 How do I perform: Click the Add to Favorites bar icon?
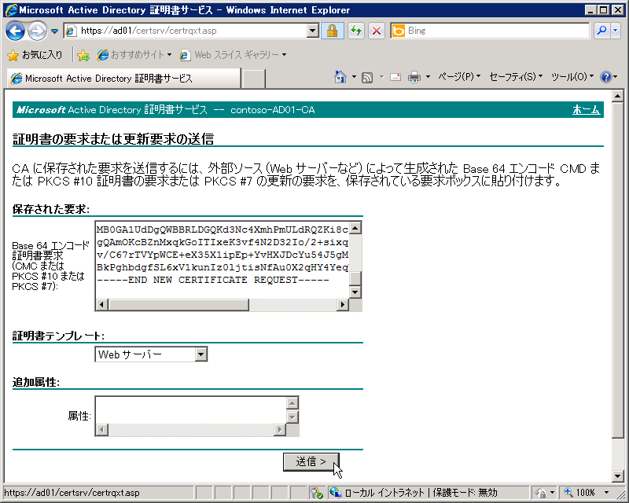[83, 55]
